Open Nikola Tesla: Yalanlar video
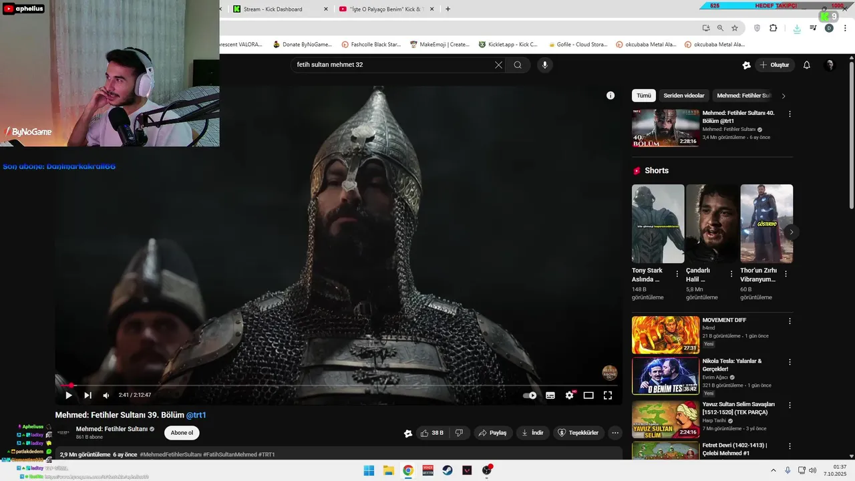The image size is (855, 481). (665, 376)
